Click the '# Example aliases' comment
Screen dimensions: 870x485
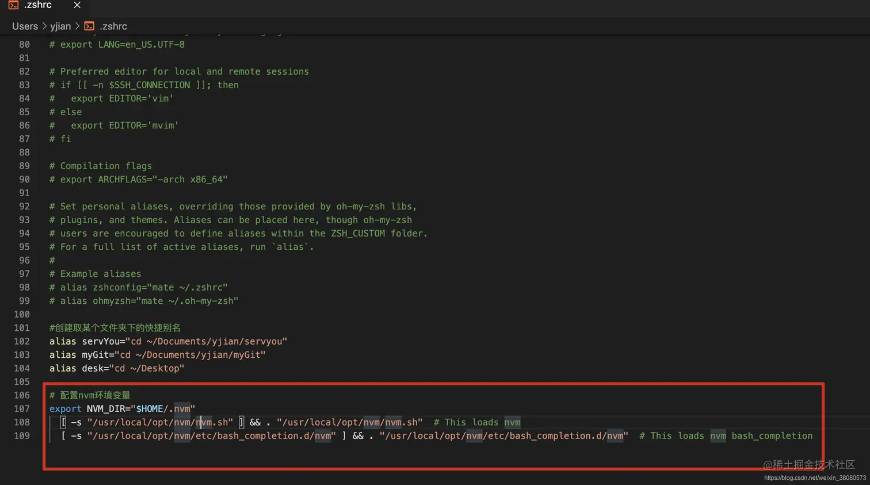pyautogui.click(x=95, y=274)
